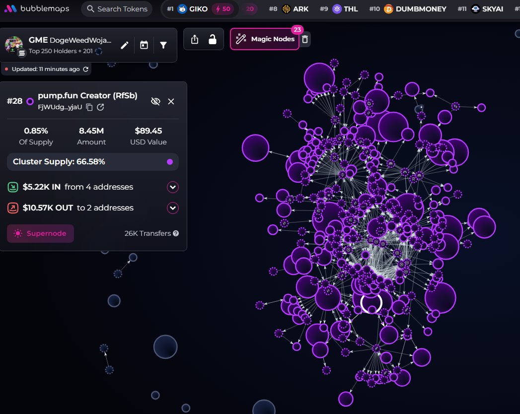Open the GME token chain selector badge
The width and height of the screenshot is (520, 414).
point(22,53)
